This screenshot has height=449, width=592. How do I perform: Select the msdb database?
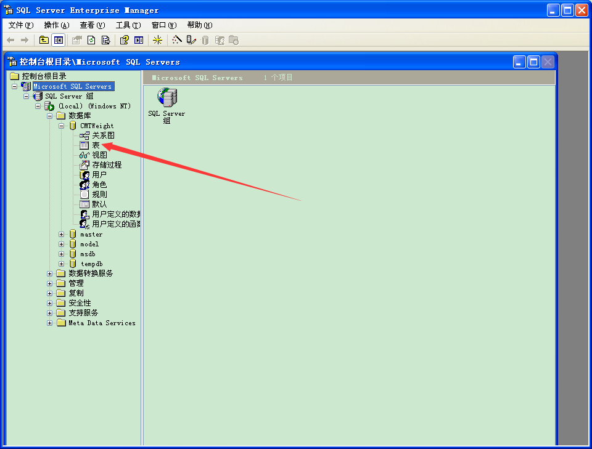tap(88, 254)
